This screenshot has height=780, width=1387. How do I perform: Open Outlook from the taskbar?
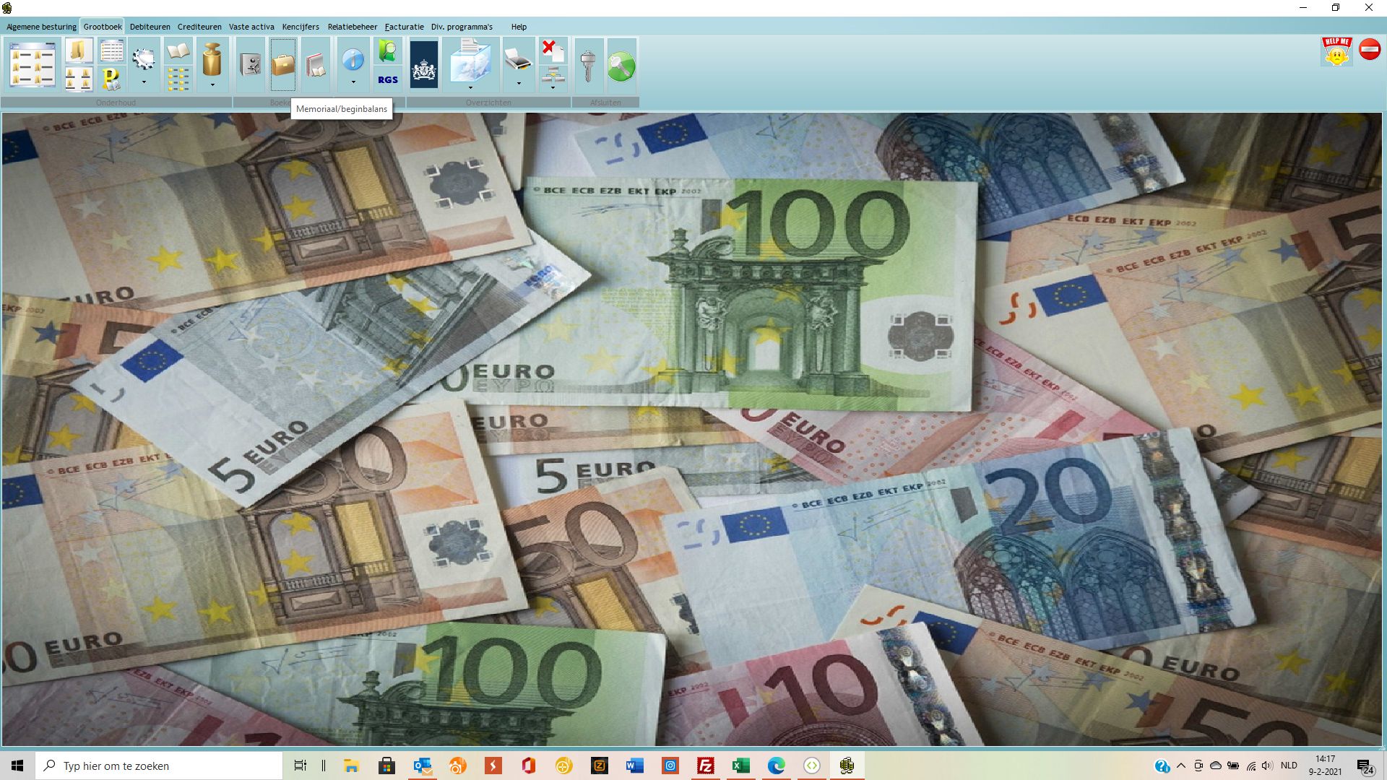click(423, 766)
